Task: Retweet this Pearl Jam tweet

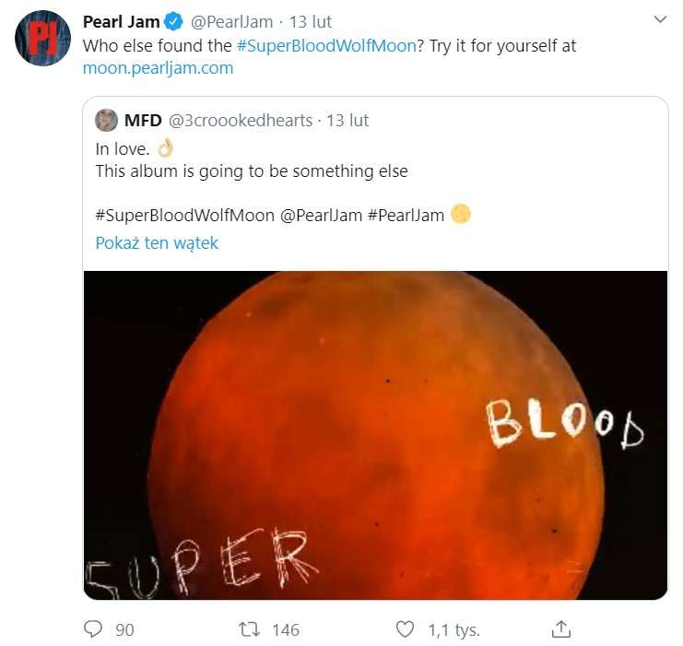Action: click(x=249, y=629)
